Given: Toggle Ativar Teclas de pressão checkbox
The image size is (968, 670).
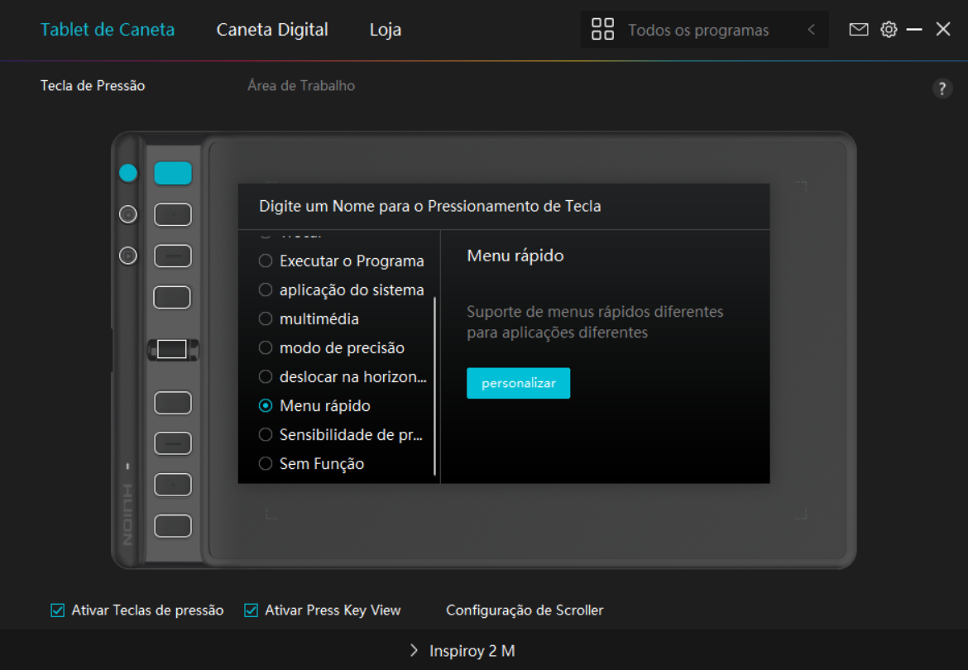Looking at the screenshot, I should pyautogui.click(x=58, y=610).
